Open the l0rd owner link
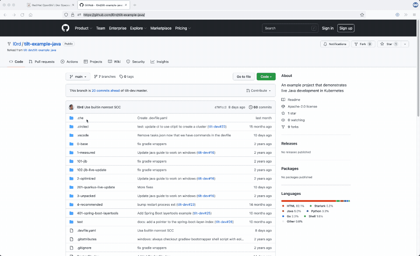Image resolution: width=420 pixels, height=256 pixels. [x=17, y=44]
